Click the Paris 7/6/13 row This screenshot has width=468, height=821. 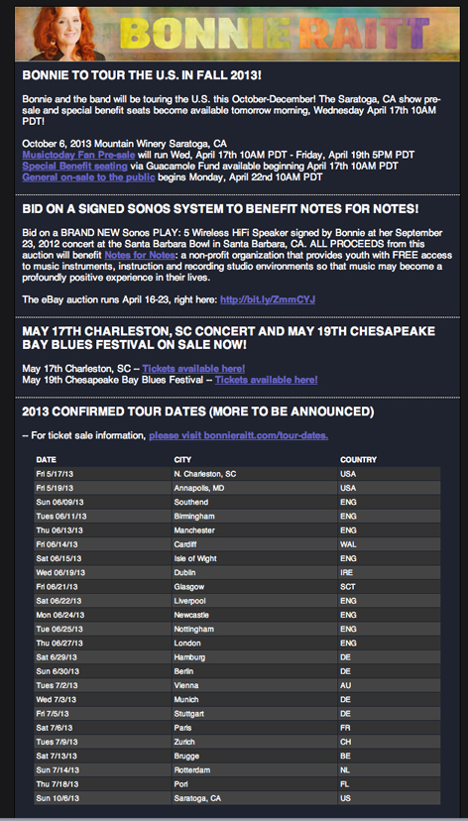pos(237,728)
